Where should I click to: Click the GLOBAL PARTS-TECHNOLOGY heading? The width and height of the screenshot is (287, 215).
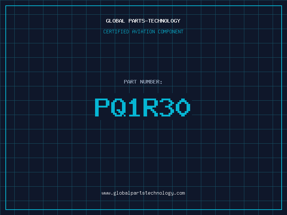143,21
